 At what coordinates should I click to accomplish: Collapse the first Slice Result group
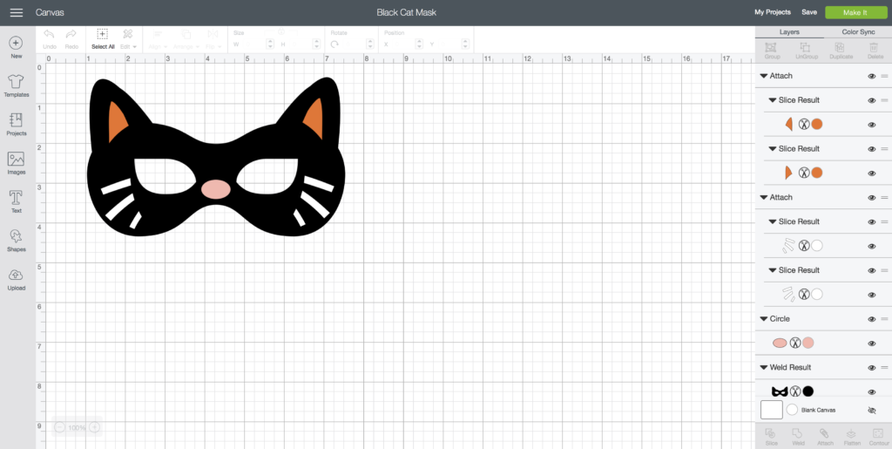(773, 100)
